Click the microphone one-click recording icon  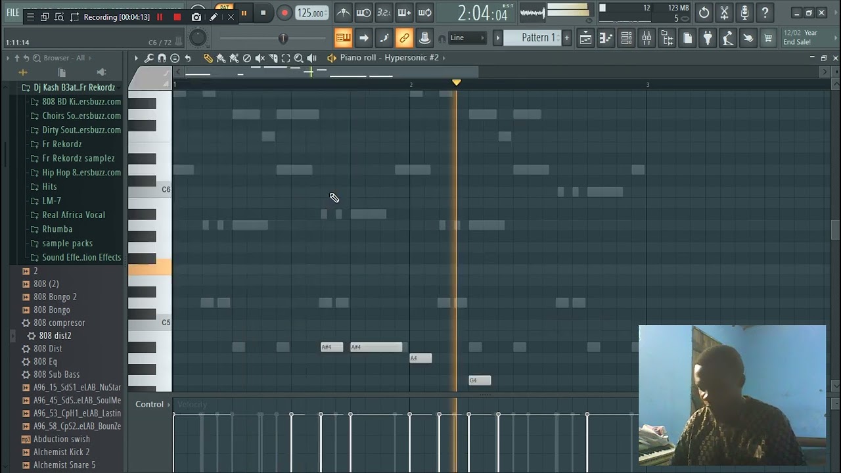[x=744, y=12]
